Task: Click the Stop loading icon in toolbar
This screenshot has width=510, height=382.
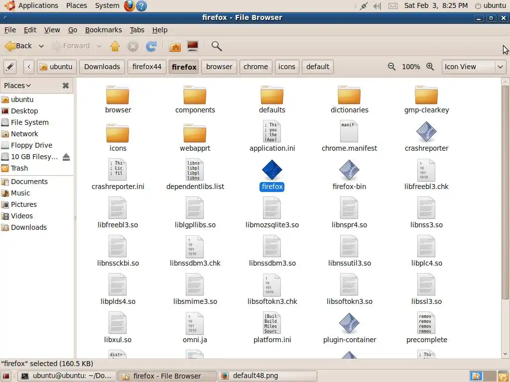Action: (x=132, y=46)
